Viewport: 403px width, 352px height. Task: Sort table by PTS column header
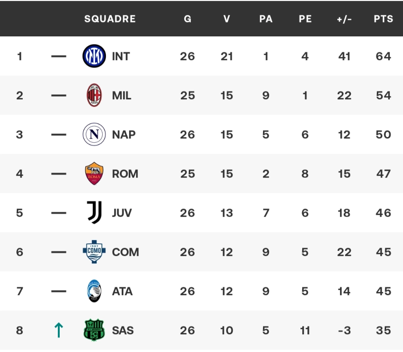pyautogui.click(x=383, y=19)
